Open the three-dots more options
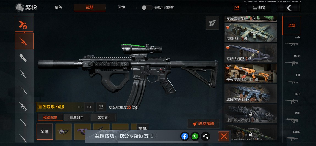This screenshot has height=146, width=316. click(80, 107)
